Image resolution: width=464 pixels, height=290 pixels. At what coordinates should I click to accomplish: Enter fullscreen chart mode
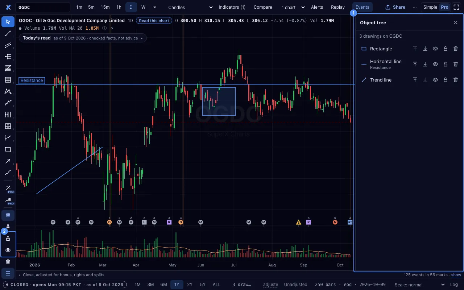coord(456,7)
